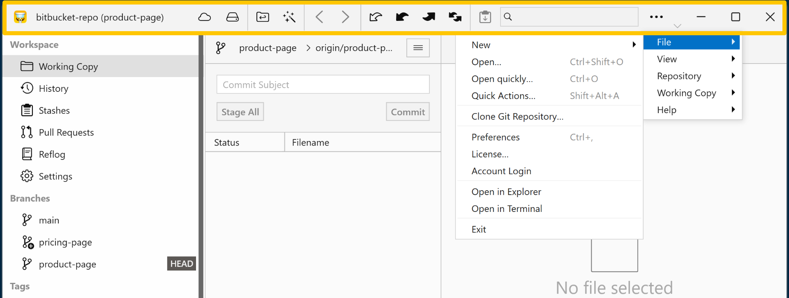Screen dimensions: 789x298
Task: Select Preferences in the File menu
Action: coord(496,137)
